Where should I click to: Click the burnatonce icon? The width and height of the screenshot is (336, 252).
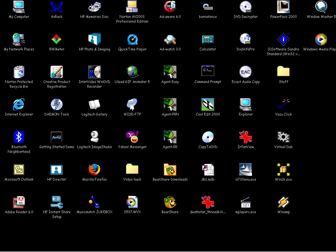208,7
